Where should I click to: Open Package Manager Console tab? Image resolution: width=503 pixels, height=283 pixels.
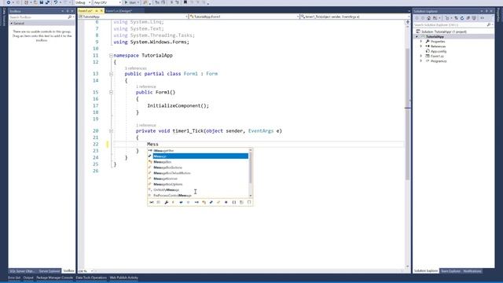pyautogui.click(x=54, y=277)
